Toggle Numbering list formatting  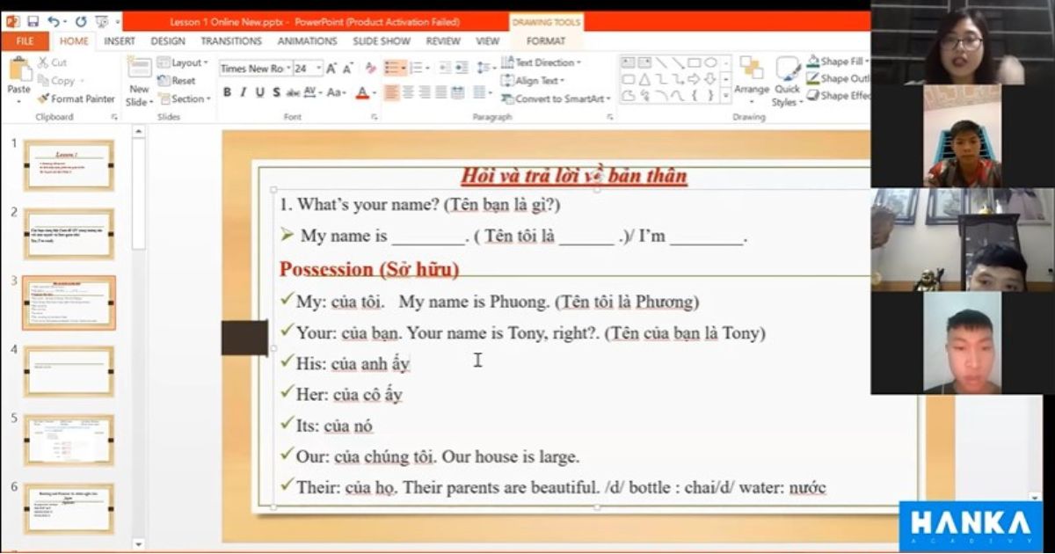click(418, 68)
